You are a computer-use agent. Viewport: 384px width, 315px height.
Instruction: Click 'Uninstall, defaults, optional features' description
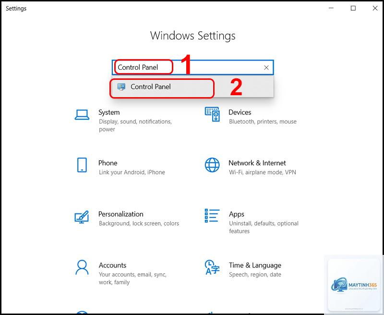click(x=264, y=227)
